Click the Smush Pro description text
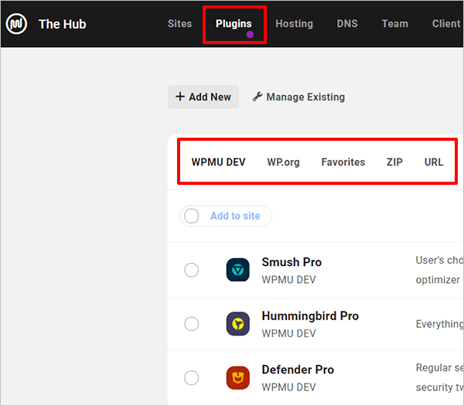The width and height of the screenshot is (464, 406). 439,270
